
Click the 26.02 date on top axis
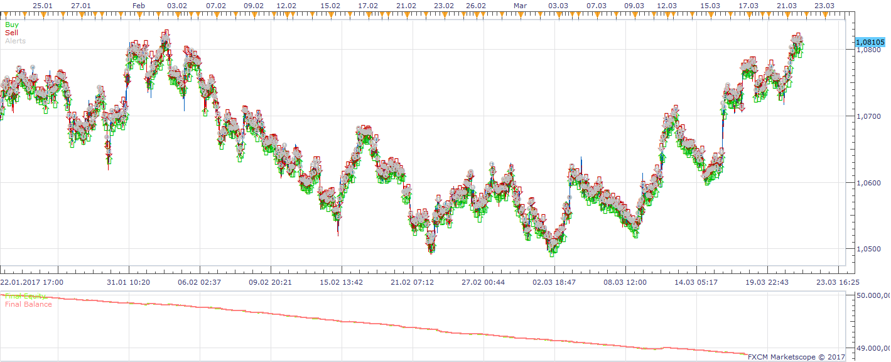(x=476, y=5)
